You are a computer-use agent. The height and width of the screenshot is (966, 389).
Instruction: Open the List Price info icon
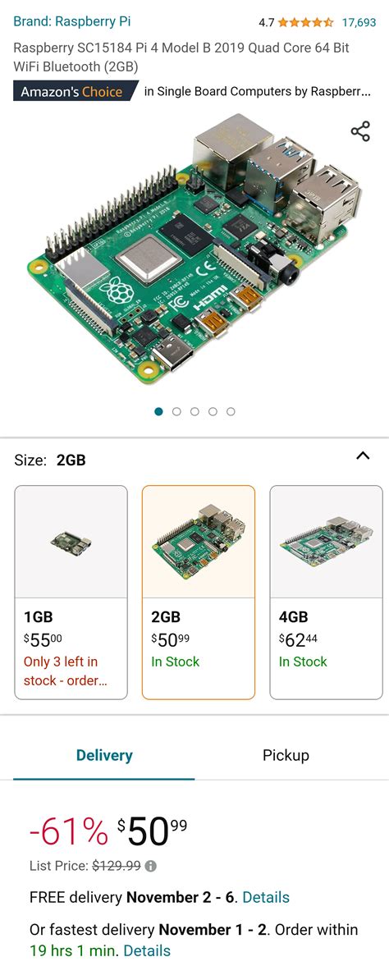click(150, 866)
